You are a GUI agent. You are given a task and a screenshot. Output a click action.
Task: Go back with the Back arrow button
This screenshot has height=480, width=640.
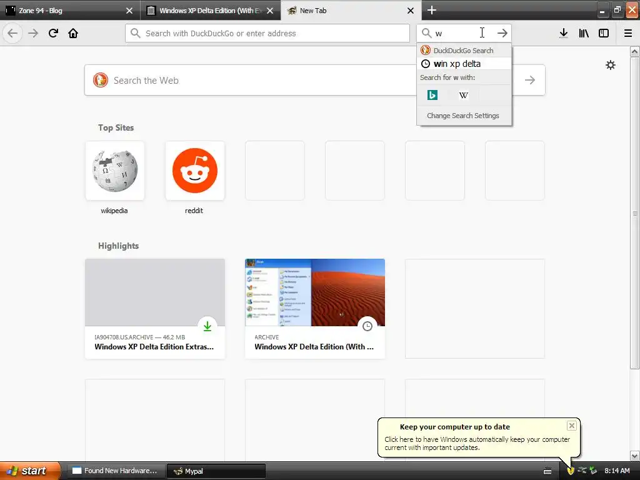12,33
